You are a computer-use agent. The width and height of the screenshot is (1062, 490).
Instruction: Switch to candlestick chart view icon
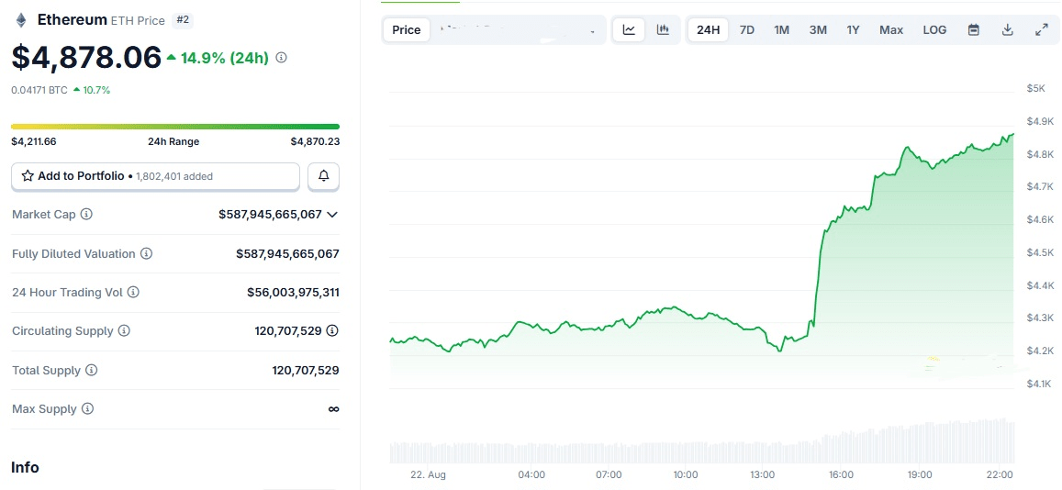point(663,29)
